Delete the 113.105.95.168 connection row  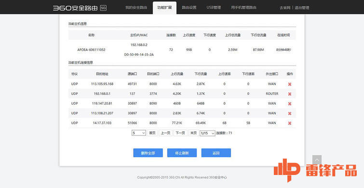(x=289, y=84)
